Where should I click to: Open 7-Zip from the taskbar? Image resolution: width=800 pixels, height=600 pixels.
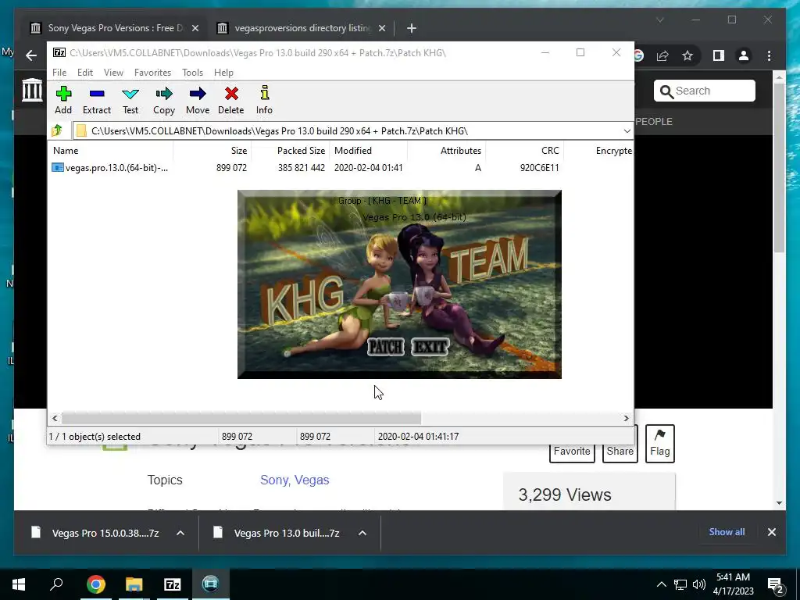tap(173, 584)
